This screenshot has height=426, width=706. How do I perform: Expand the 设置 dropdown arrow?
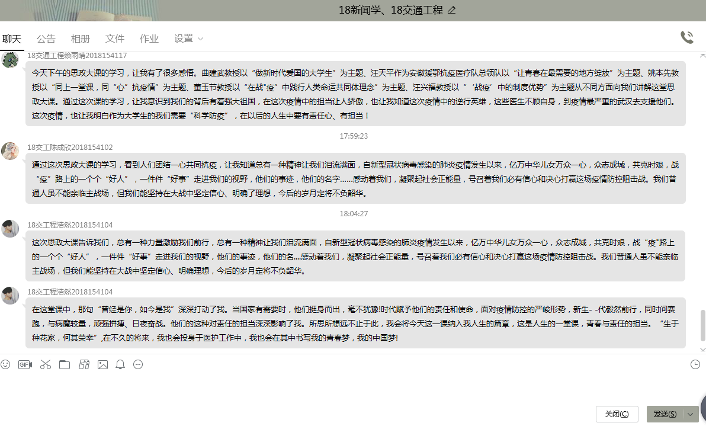pos(200,39)
